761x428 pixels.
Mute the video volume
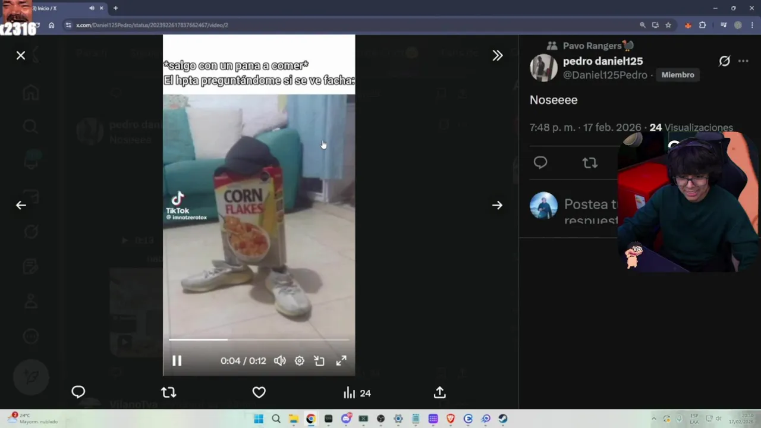[279, 360]
